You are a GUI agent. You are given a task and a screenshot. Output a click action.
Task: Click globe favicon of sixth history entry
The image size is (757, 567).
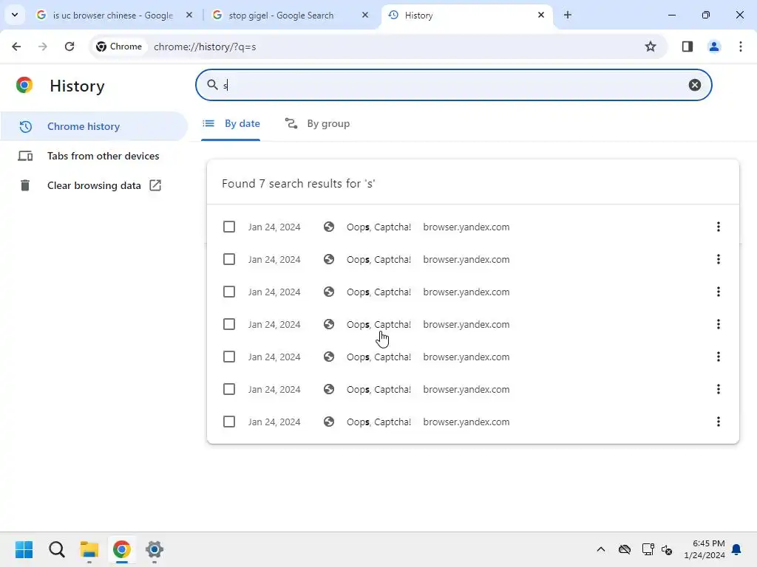pyautogui.click(x=329, y=389)
